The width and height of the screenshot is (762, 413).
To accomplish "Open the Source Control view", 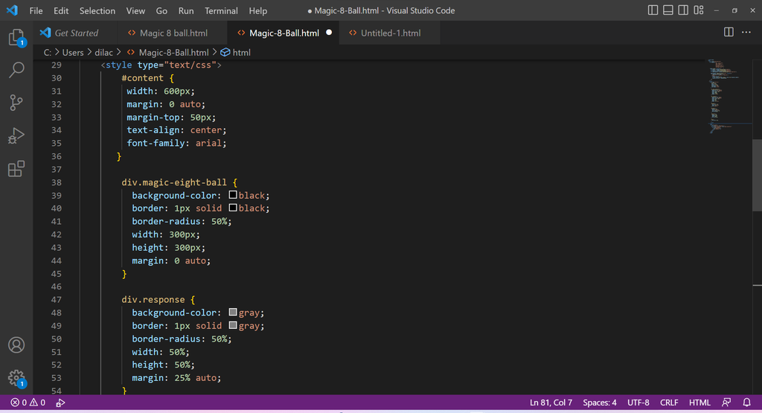I will click(16, 103).
